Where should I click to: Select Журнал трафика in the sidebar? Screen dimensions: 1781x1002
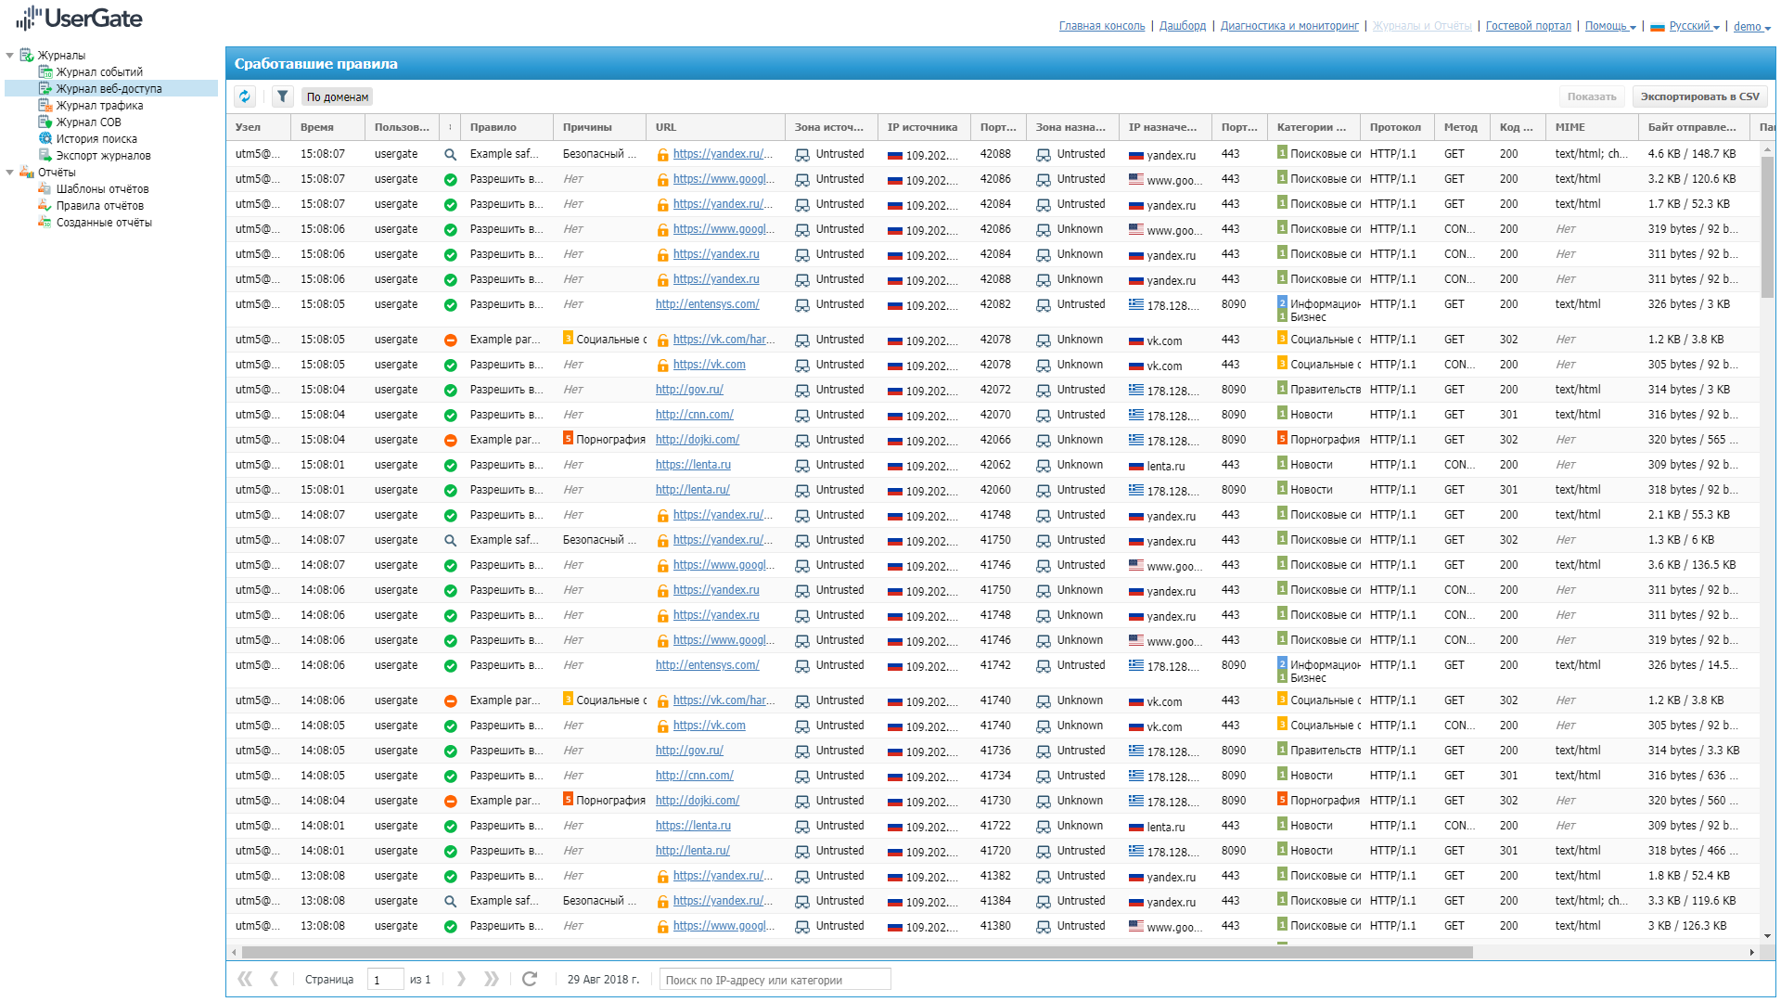99,106
